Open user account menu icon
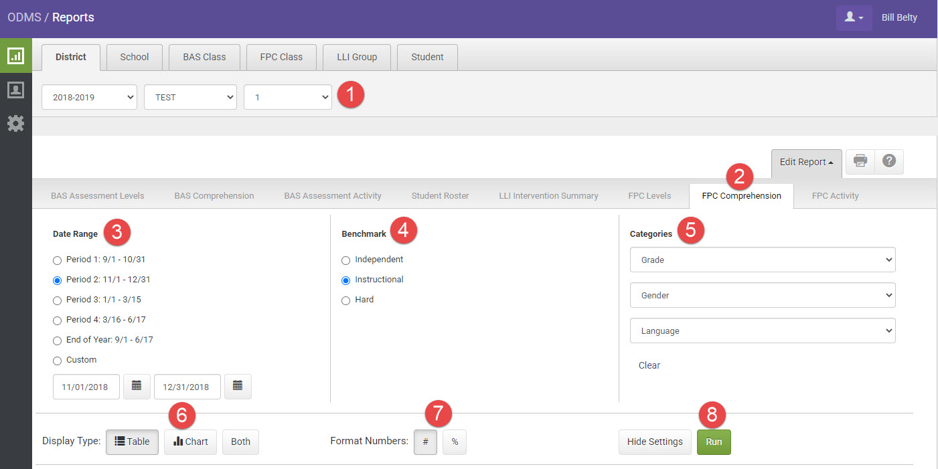This screenshot has width=938, height=469. click(x=854, y=17)
